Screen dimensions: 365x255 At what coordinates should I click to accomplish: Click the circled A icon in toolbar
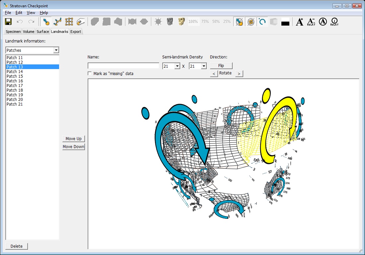323,22
